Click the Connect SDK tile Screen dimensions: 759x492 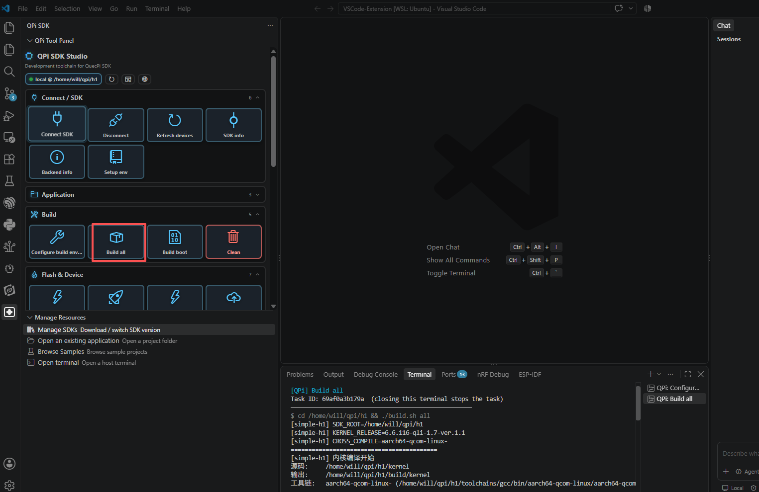(57, 124)
